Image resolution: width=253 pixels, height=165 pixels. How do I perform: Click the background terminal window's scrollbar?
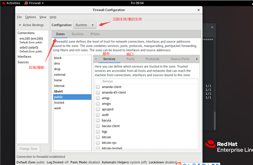[215, 121]
